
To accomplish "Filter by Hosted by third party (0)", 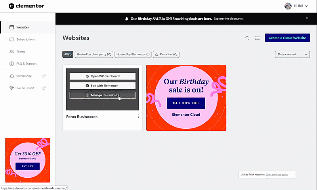I will pos(94,54).
